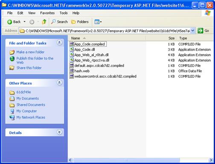Collapse the File and Folder Tasks panel

click(x=59, y=42)
